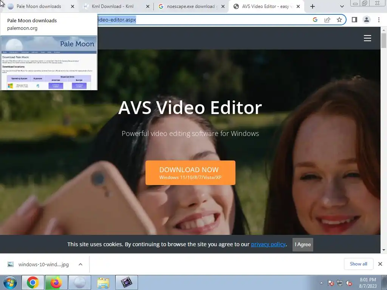Click the network tray icon

(340, 283)
